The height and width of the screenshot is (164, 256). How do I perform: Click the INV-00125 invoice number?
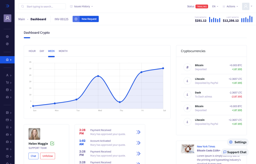coord(61,19)
